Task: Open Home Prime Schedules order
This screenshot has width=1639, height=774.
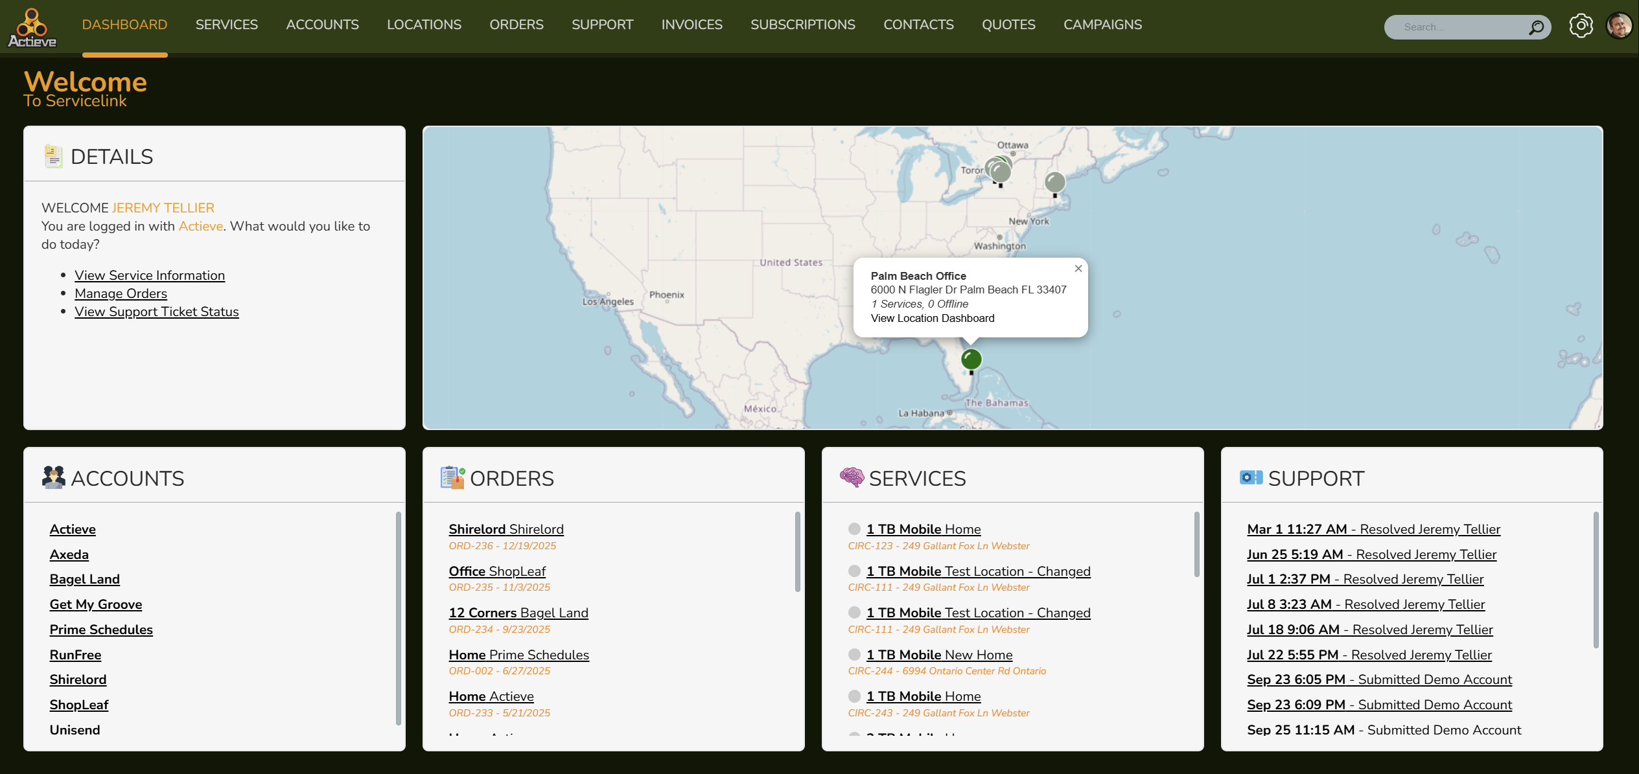Action: (x=519, y=655)
